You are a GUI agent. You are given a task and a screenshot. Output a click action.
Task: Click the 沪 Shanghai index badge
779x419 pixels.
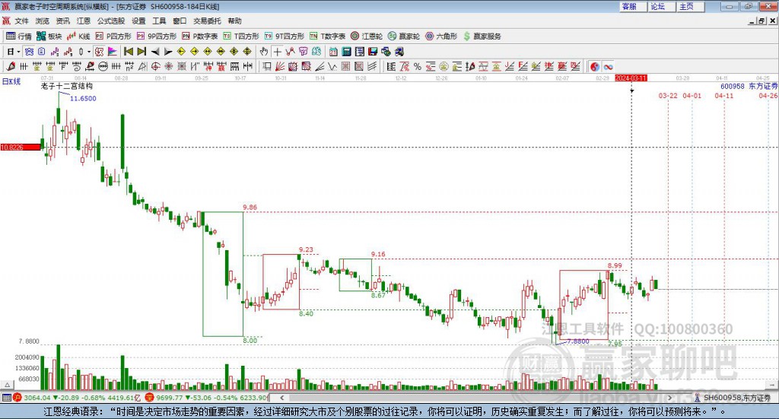tap(17, 398)
